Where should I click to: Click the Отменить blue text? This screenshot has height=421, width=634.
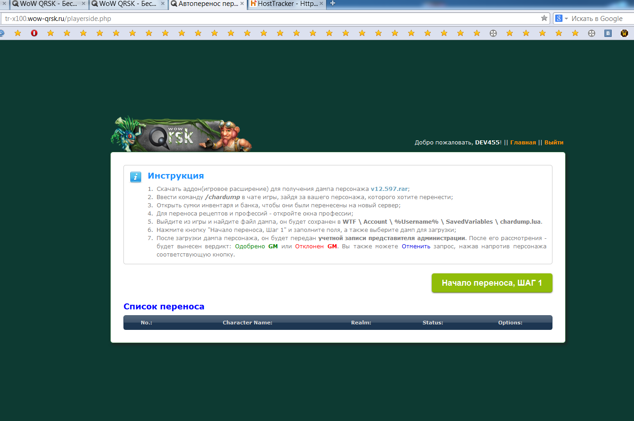416,246
